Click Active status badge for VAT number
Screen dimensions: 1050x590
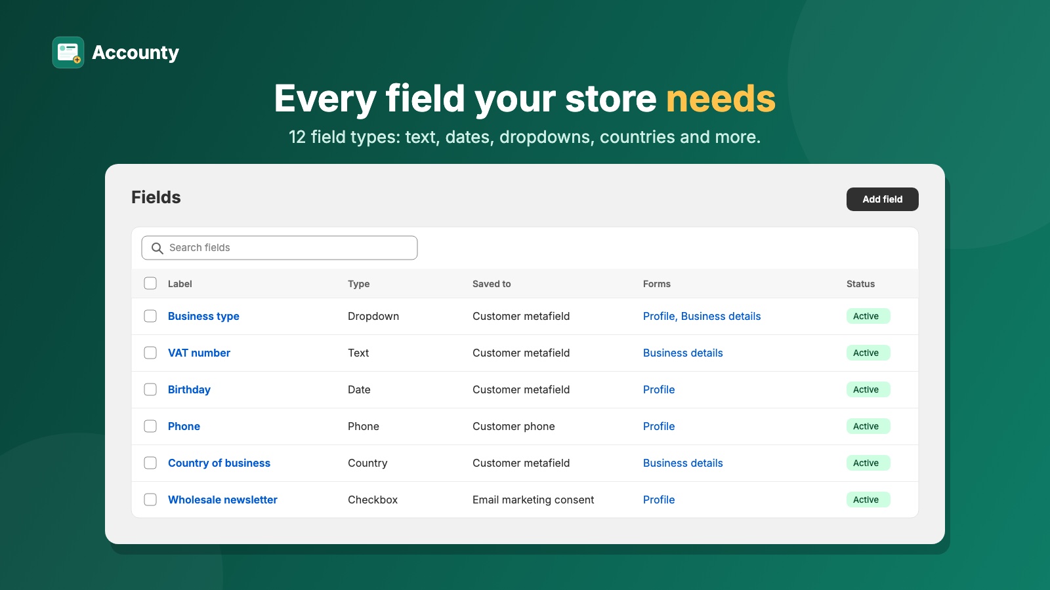point(868,353)
